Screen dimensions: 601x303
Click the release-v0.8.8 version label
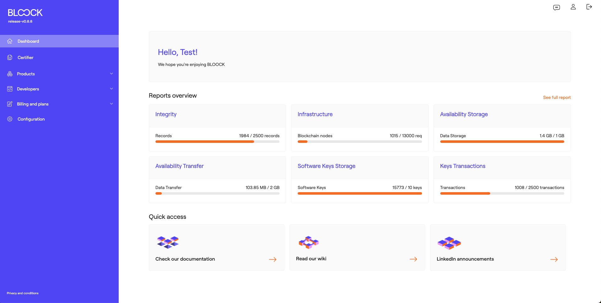point(20,21)
